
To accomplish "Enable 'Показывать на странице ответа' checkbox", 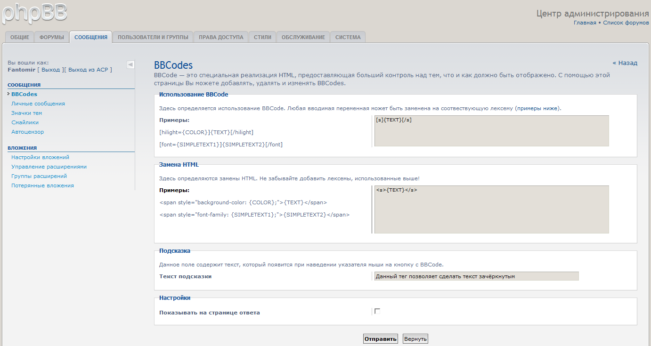I will click(377, 311).
